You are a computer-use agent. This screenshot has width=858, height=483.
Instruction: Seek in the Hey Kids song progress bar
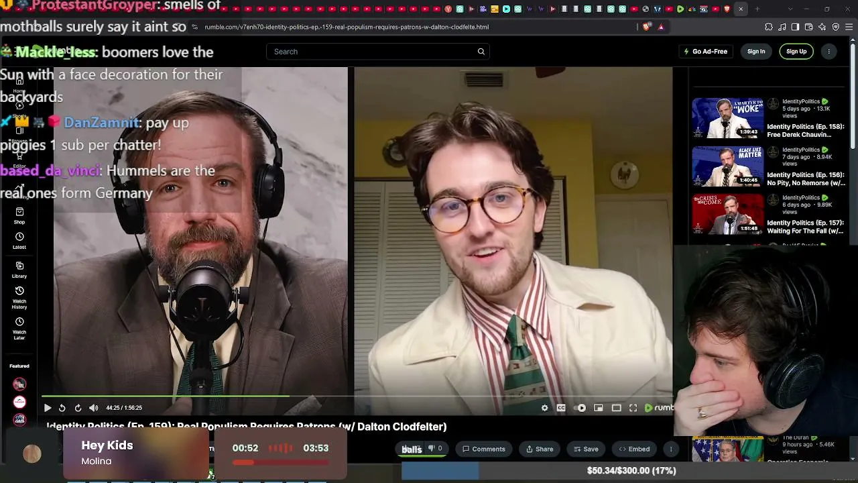click(281, 462)
